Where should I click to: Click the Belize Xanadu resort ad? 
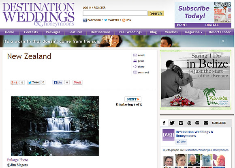[195, 80]
